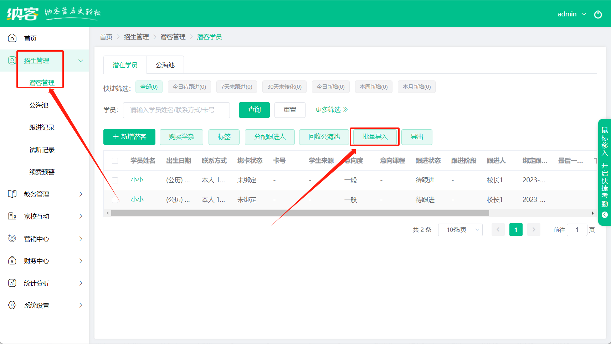The image size is (611, 344).
Task: Click the green 查询 button
Action: click(254, 110)
